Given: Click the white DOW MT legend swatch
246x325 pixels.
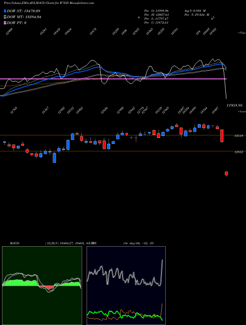Looking at the screenshot, I should point(5,17).
